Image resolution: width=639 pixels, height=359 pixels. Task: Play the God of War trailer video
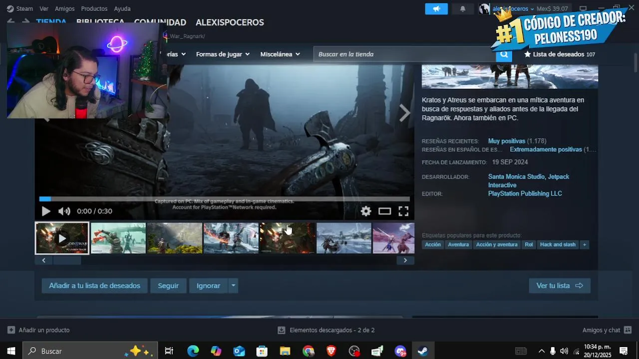[46, 211]
